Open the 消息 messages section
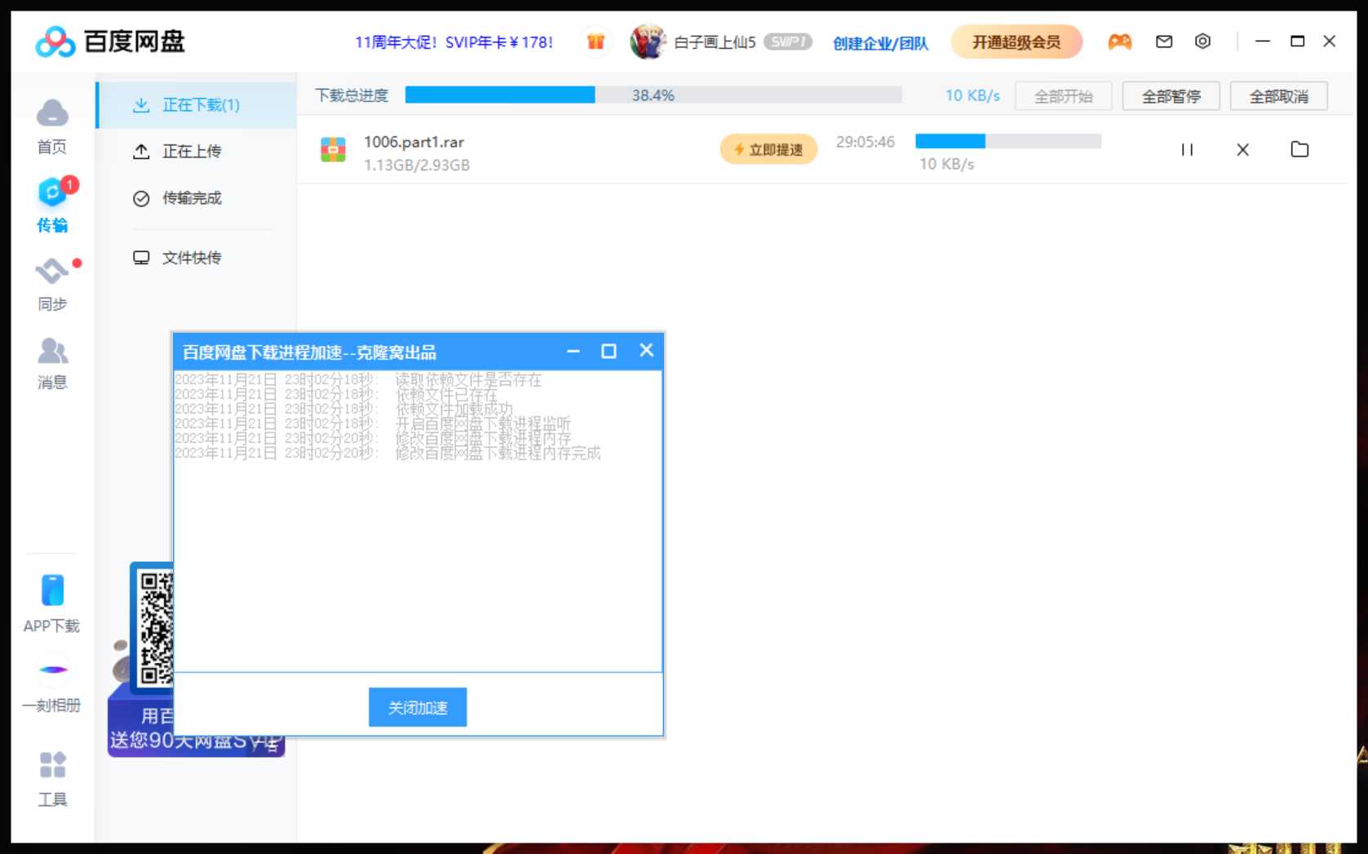 pyautogui.click(x=52, y=363)
